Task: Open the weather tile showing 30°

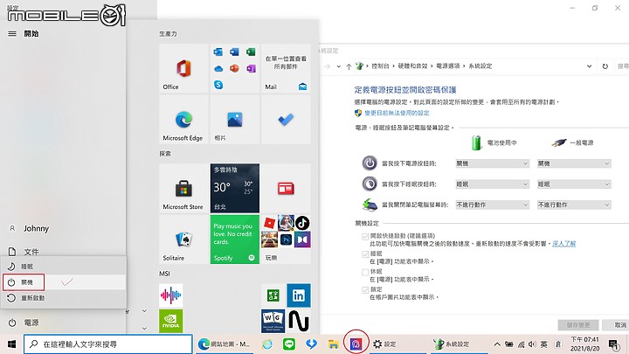Action: click(x=235, y=188)
